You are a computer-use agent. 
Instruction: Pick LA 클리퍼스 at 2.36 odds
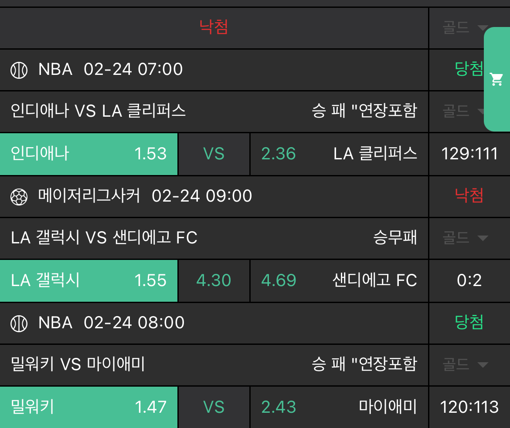[339, 154]
